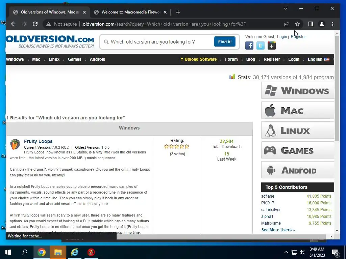Open the Linux category banner
Screen dimensions: 346x259
[298, 131]
